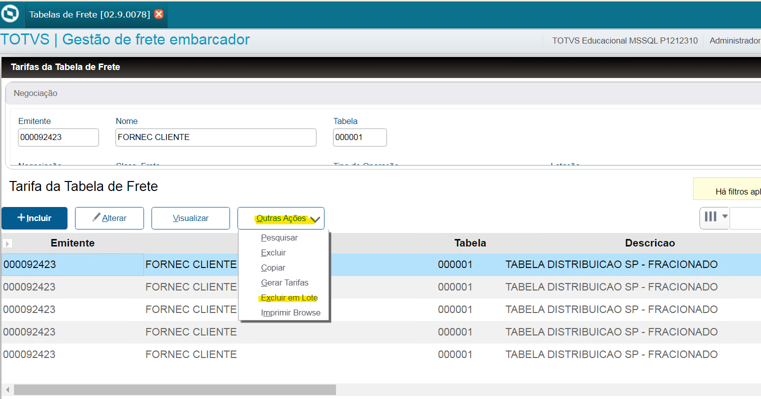Focus the Emitente input field with 000092423
Viewport: 761px width, 399px height.
(58, 137)
